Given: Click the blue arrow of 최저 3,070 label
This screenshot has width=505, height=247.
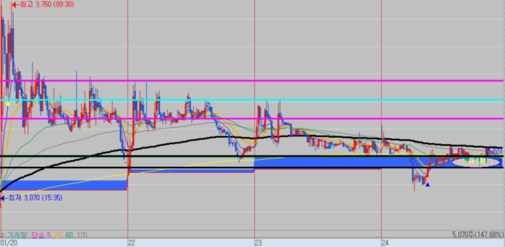Looking at the screenshot, I should click(3, 198).
